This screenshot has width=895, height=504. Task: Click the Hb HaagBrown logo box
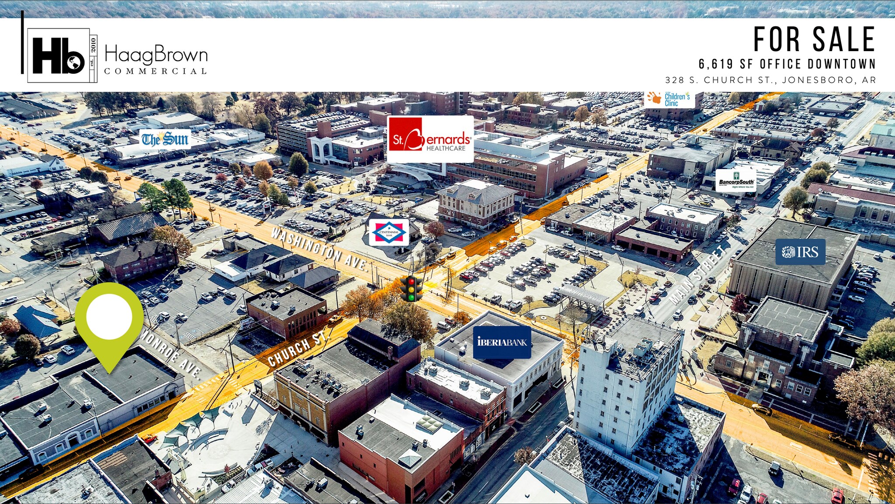(x=59, y=55)
